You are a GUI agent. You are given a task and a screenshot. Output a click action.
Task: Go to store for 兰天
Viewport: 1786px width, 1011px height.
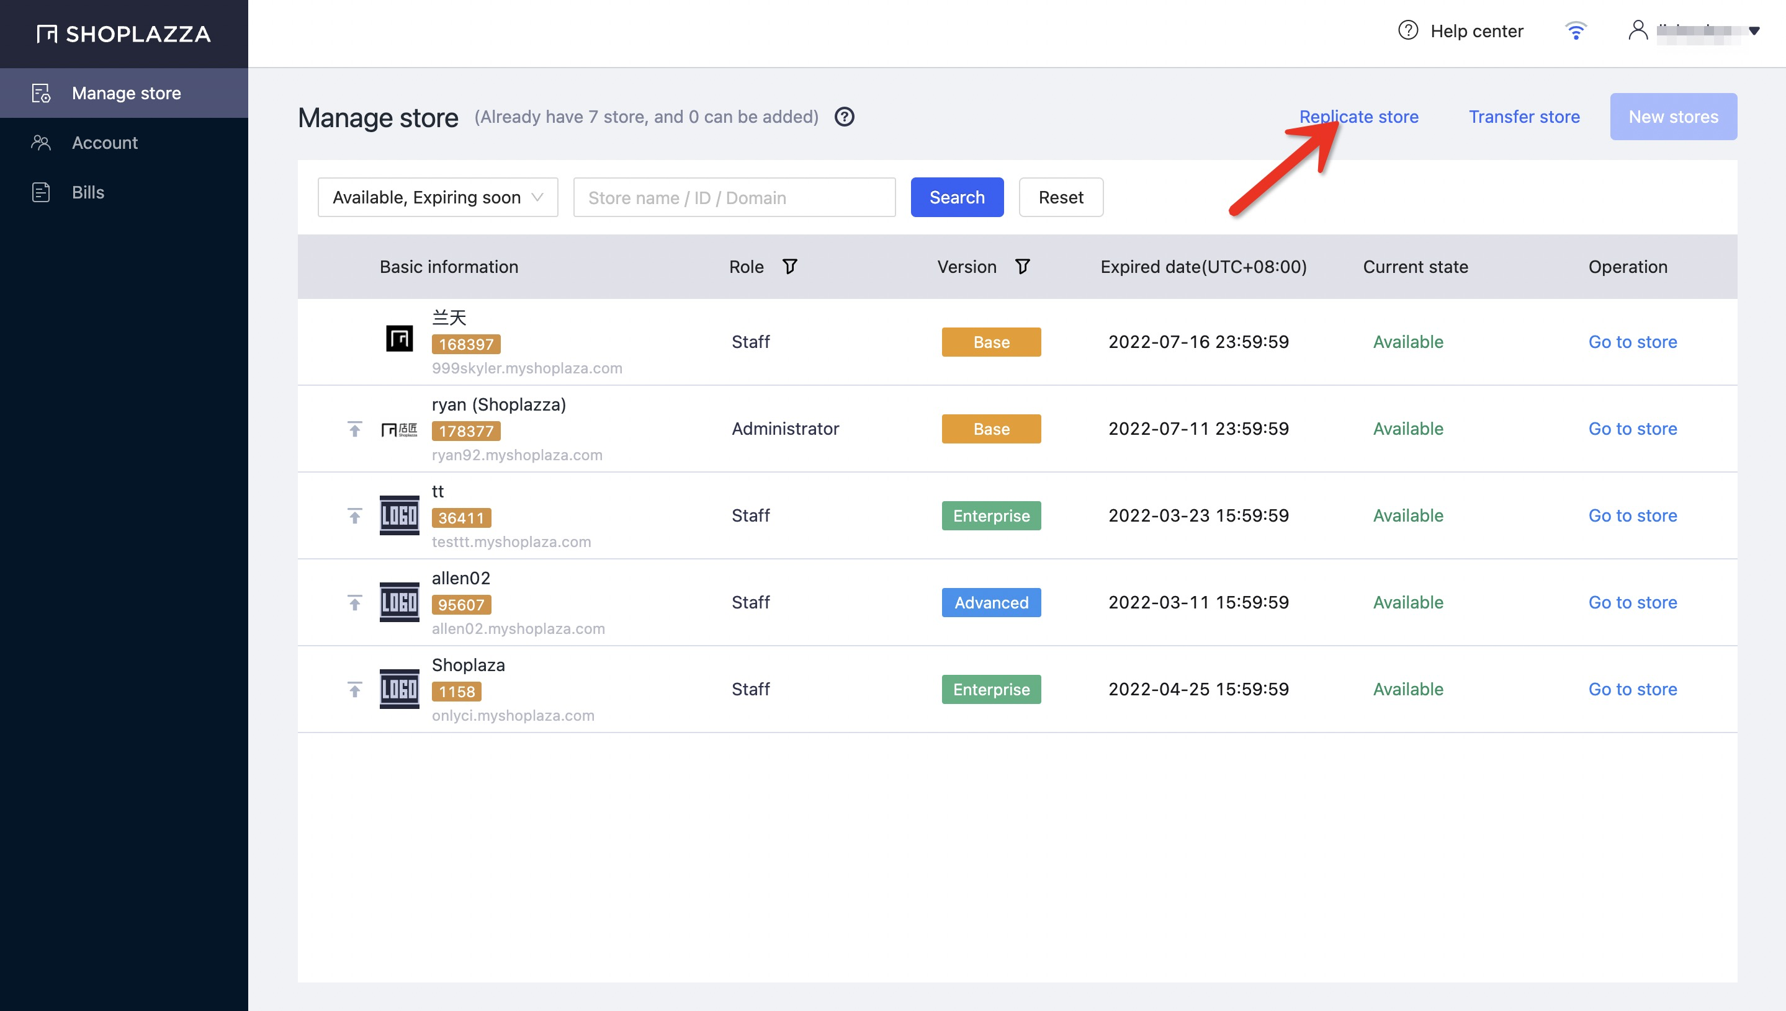pyautogui.click(x=1633, y=342)
